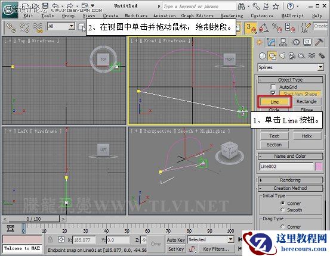
Task: Open the All selection filter dropdown
Action: pyautogui.click(x=72, y=26)
